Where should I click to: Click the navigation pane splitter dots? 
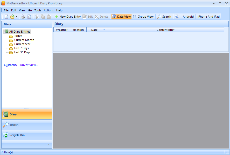coord(27,108)
